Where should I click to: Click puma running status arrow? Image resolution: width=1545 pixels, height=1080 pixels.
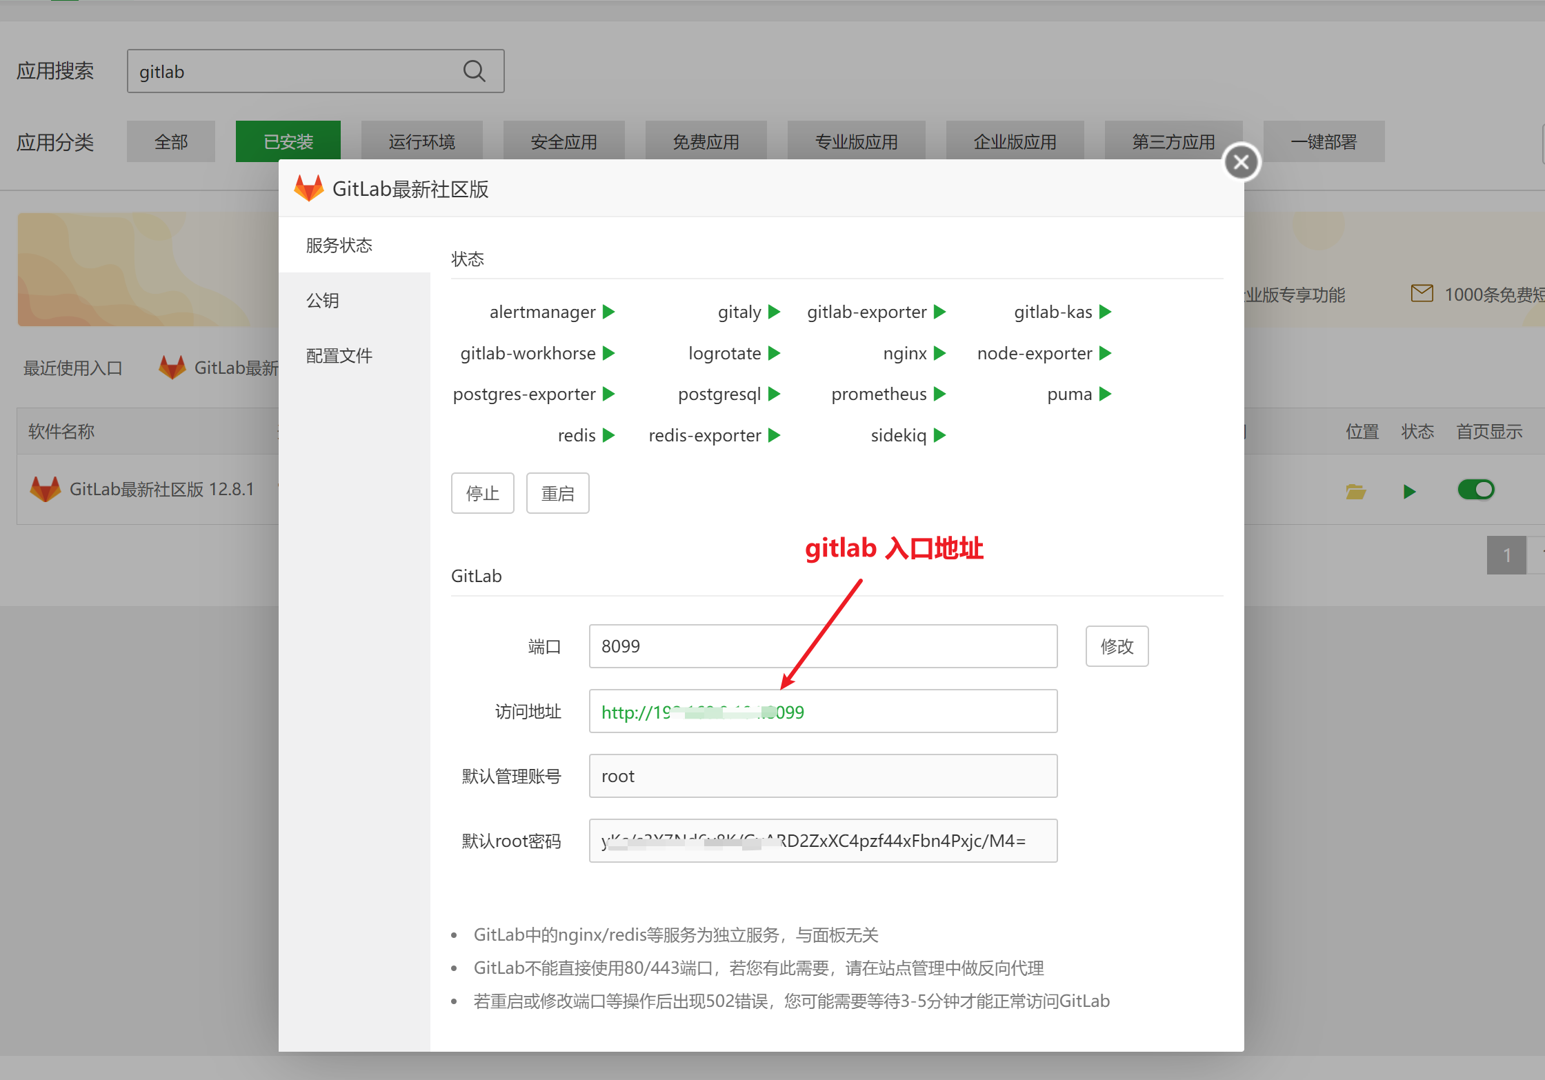click(x=1105, y=394)
